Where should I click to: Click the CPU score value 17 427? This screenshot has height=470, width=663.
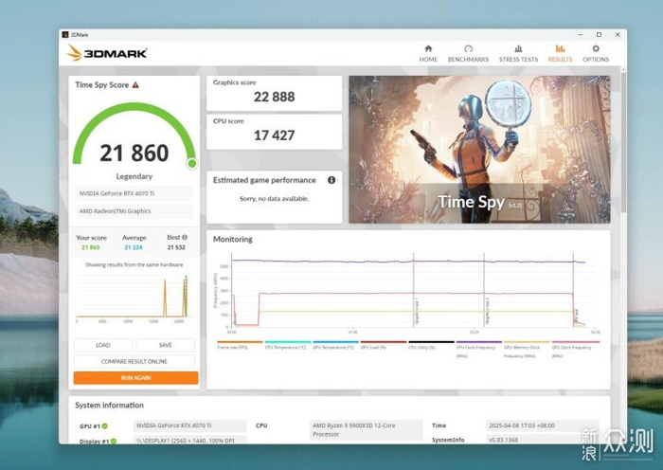pyautogui.click(x=274, y=136)
